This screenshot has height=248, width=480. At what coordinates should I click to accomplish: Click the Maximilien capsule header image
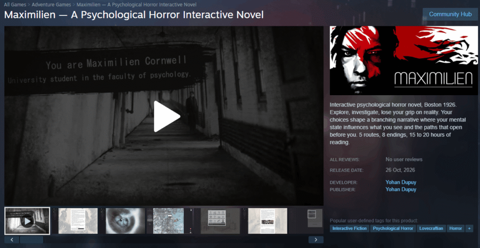404,60
